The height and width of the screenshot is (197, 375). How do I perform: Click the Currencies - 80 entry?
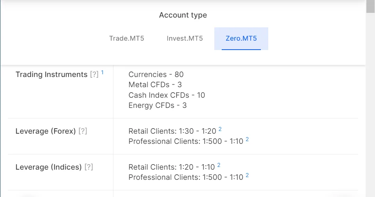(x=156, y=75)
